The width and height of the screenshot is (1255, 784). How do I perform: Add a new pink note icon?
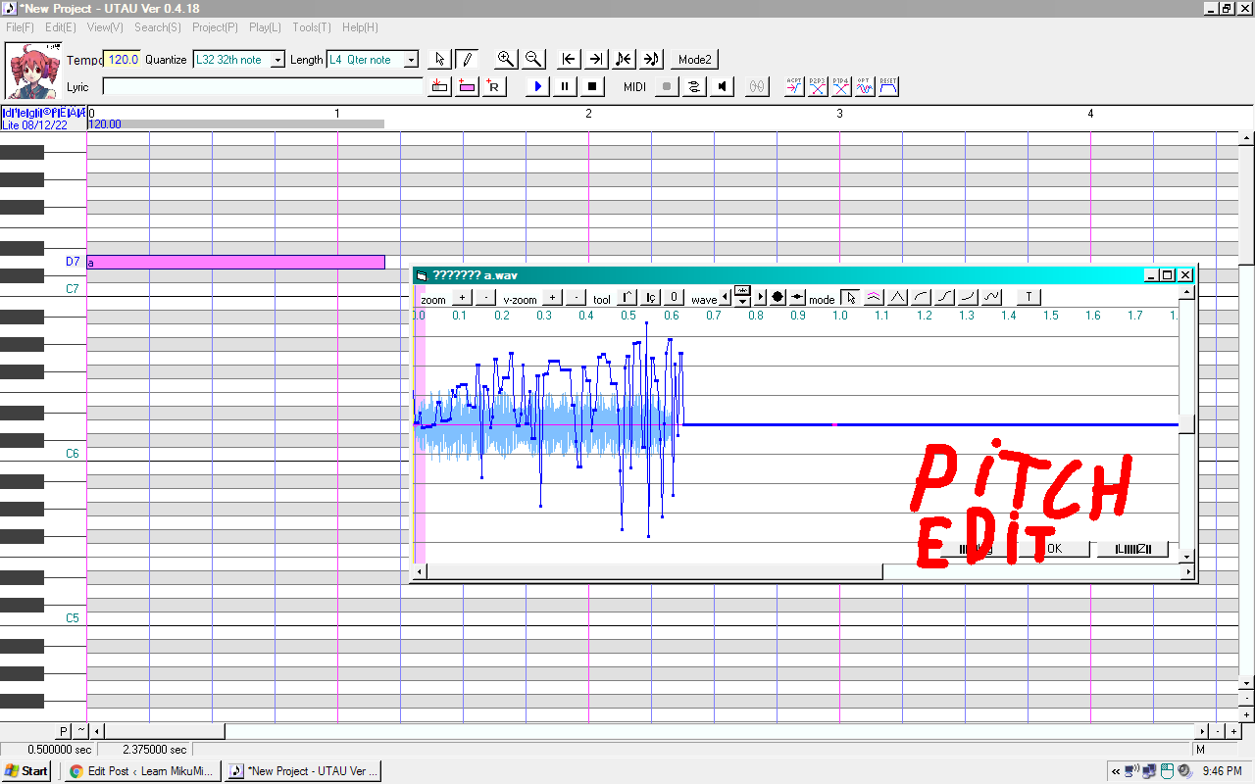[468, 87]
